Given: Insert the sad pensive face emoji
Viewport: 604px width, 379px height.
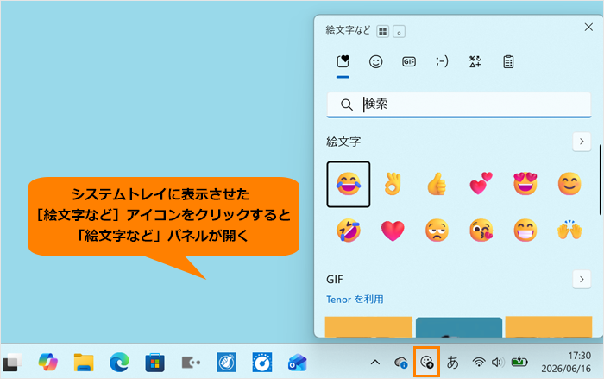Looking at the screenshot, I should (437, 231).
